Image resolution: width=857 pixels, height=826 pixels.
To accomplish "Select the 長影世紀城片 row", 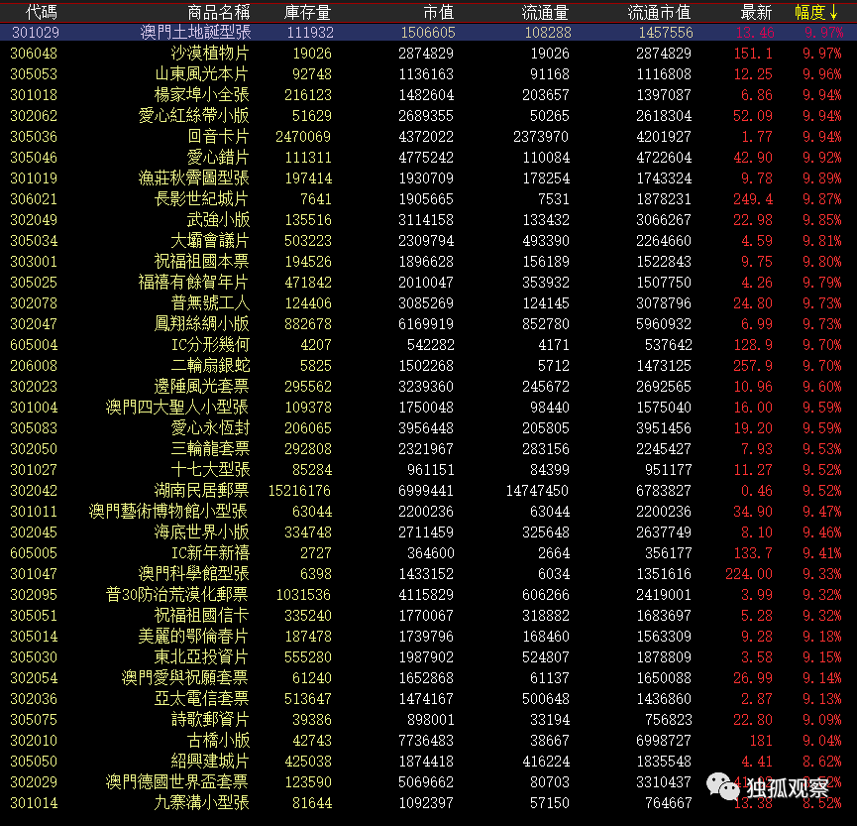I will (428, 199).
